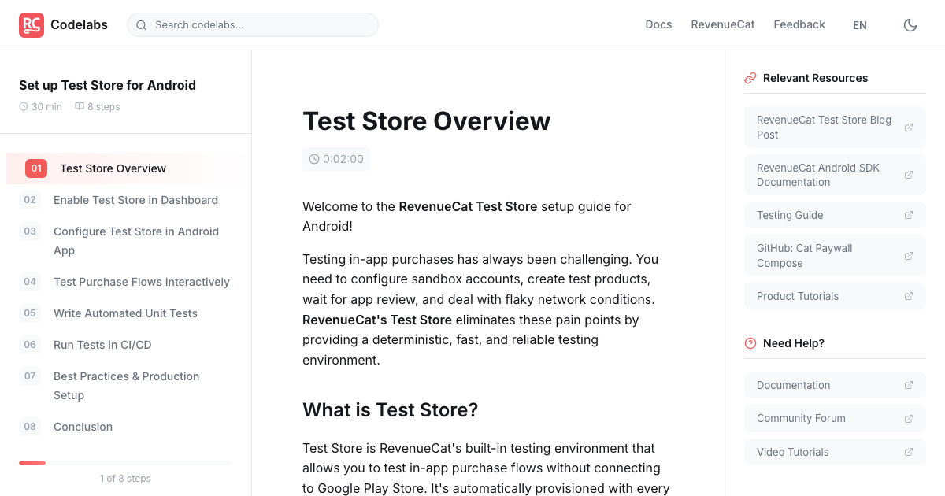
Task: Click external-link icon beside Testing Guide
Action: [909, 215]
